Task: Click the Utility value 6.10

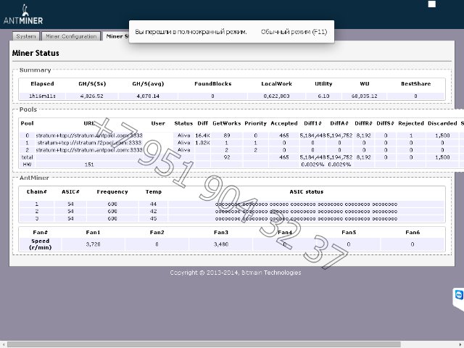Action: (323, 96)
